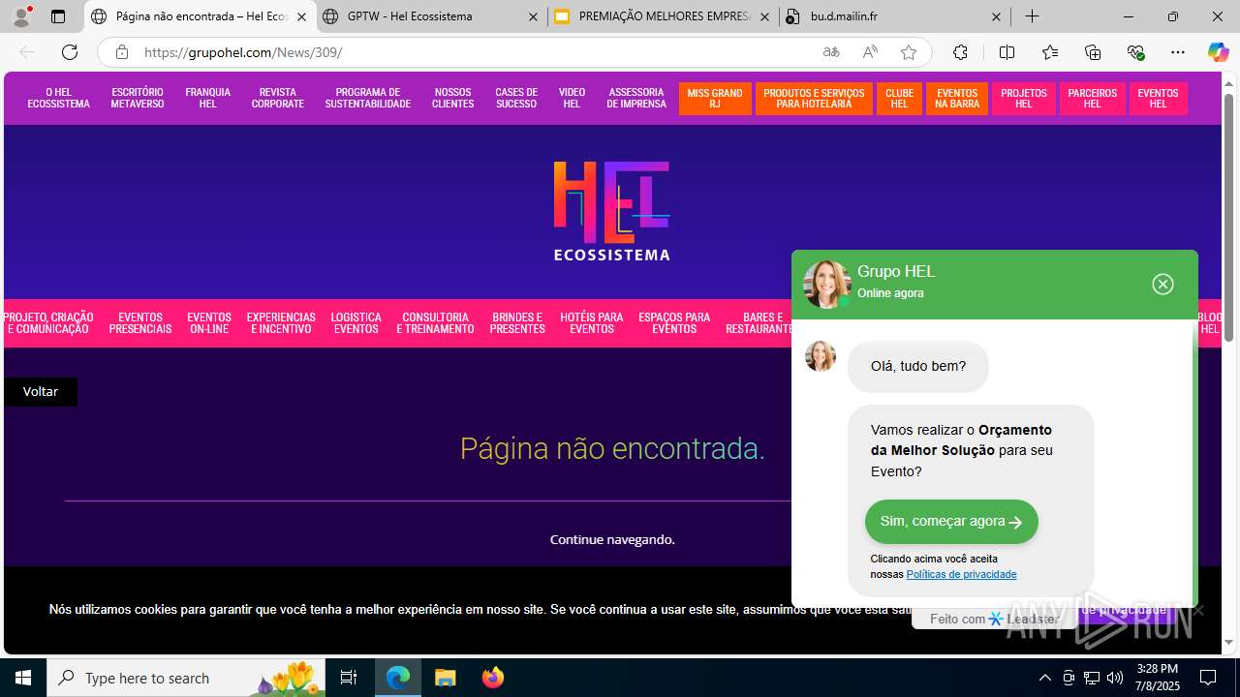This screenshot has height=697, width=1240.
Task: Switch to the bu.d.mailin.fr tab
Action: [x=893, y=16]
